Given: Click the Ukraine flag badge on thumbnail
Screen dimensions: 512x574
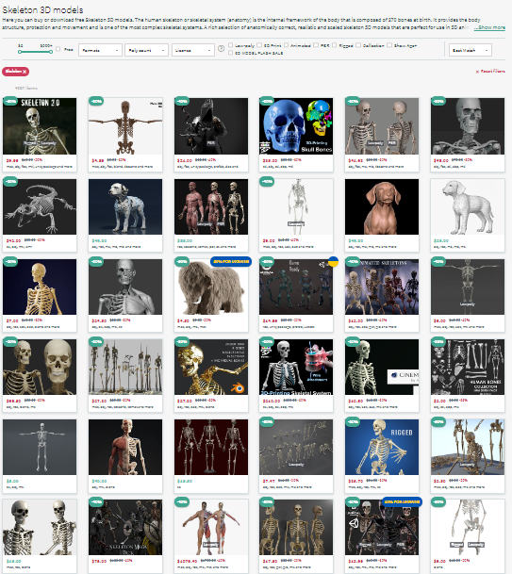Looking at the screenshot, I should [333, 261].
